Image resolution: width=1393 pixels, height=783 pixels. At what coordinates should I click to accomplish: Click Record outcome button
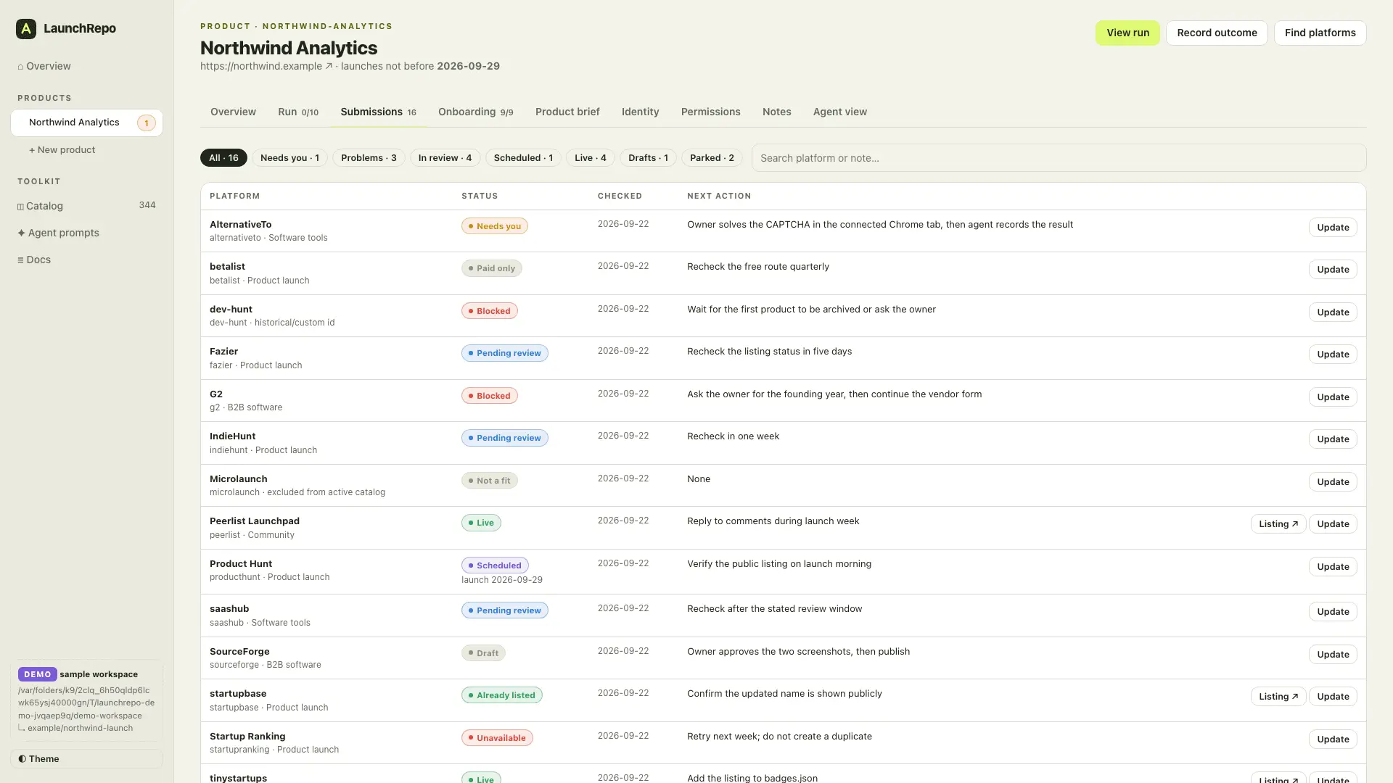1217,33
